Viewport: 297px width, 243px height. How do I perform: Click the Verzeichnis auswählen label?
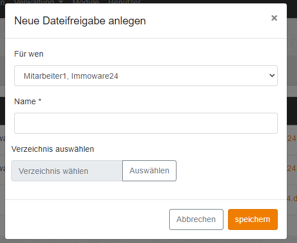[53, 149]
